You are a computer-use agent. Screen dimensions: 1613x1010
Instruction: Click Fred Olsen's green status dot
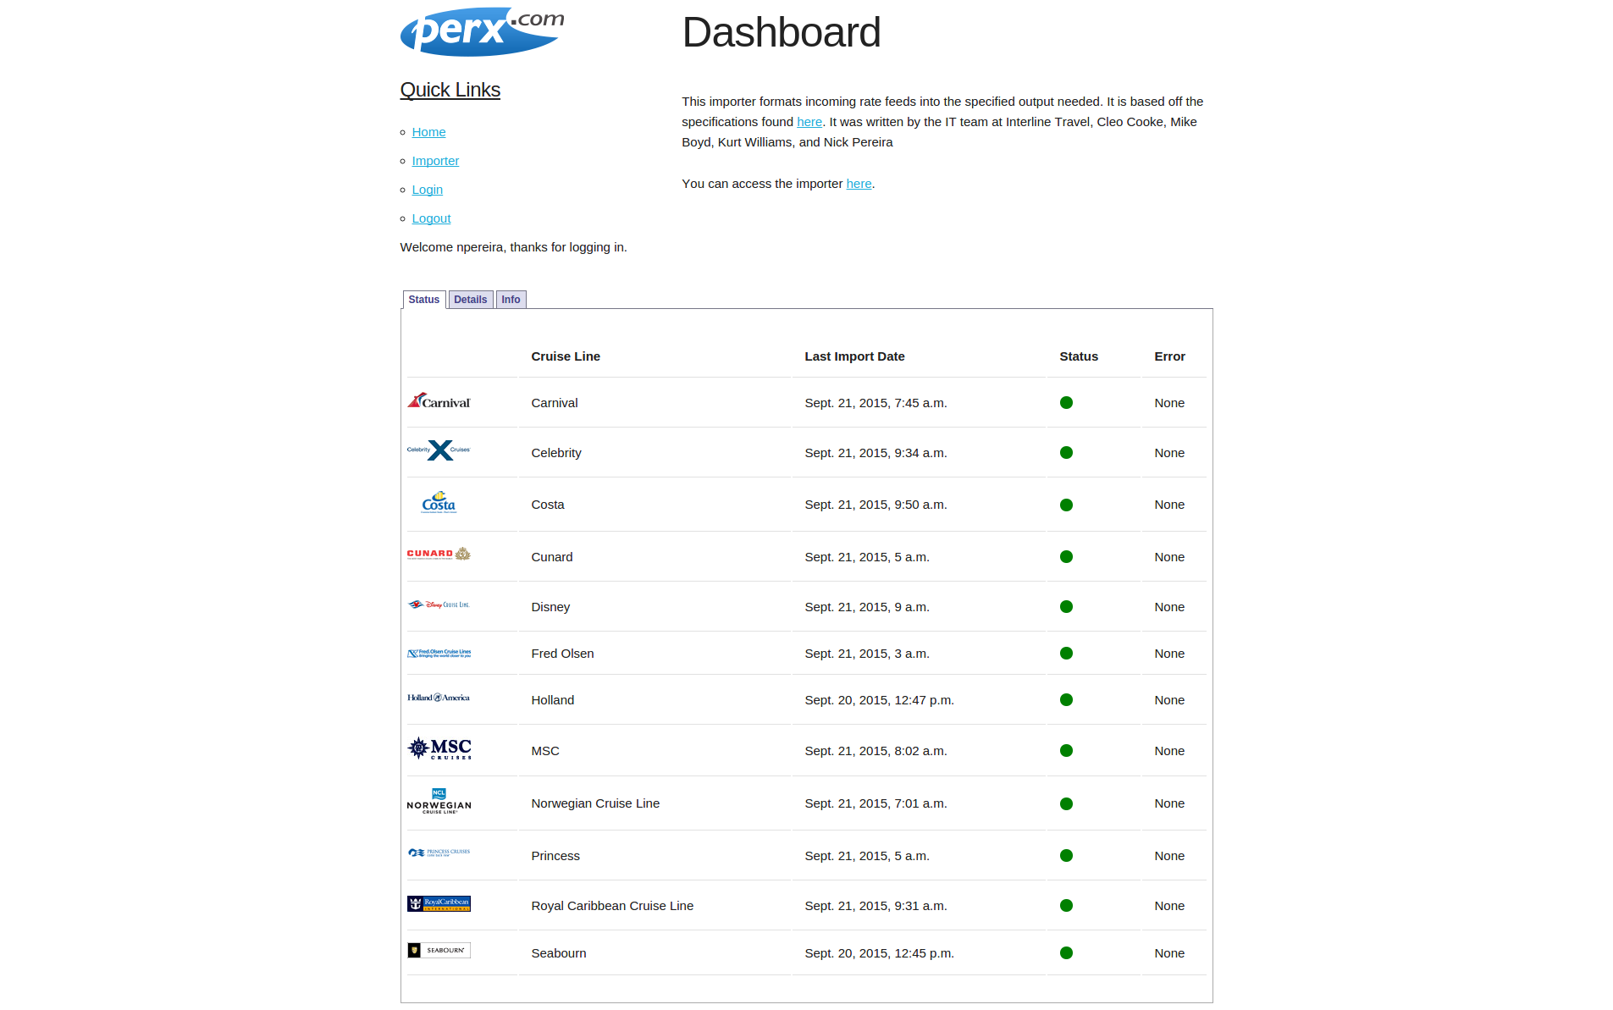pyautogui.click(x=1066, y=654)
